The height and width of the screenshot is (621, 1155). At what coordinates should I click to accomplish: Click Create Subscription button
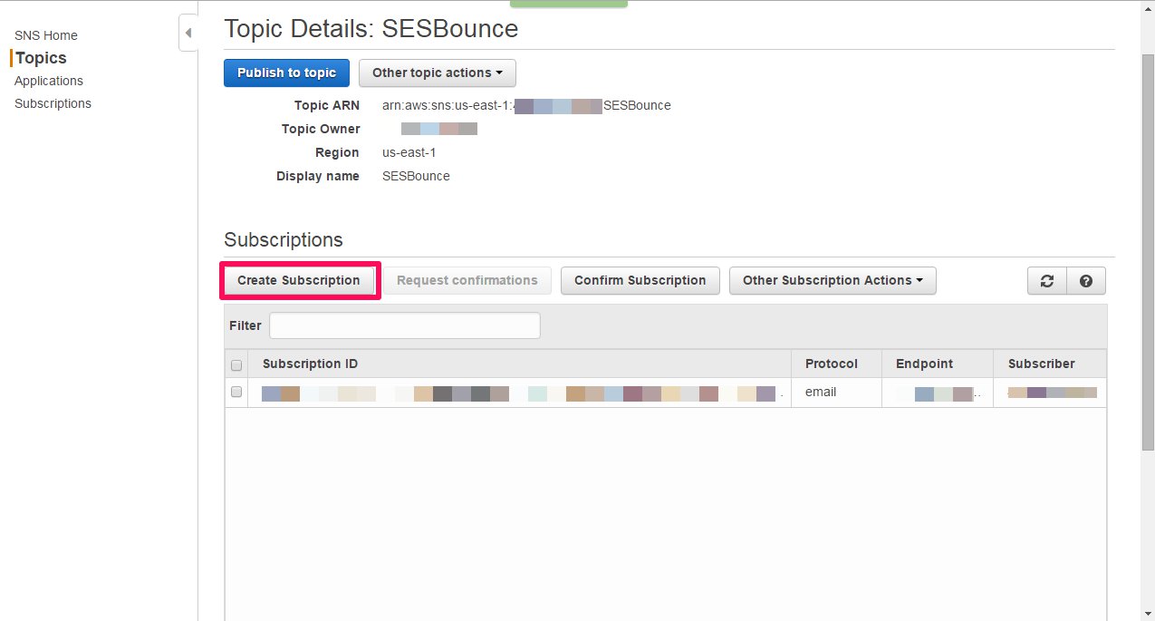coord(299,281)
